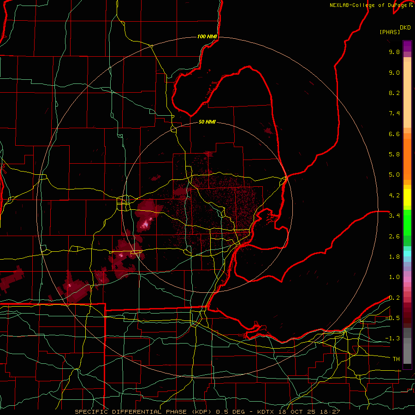Click the Specific Differential Phase (KDP) title caption
This screenshot has height=415, width=415.
coord(144,412)
